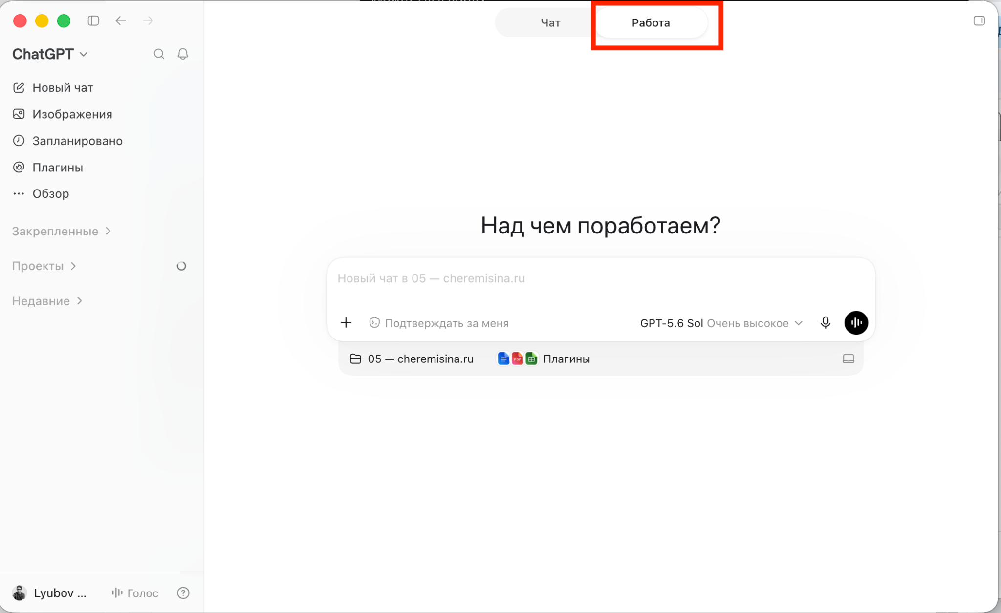
Task: Open Обзор in the sidebar
Action: point(41,193)
